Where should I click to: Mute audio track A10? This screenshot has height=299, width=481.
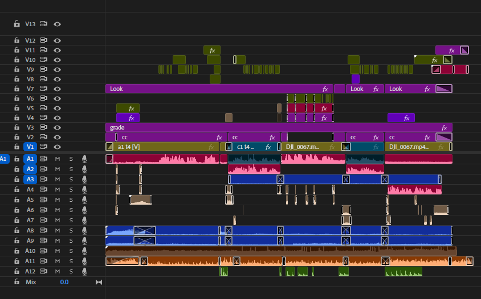pos(58,251)
